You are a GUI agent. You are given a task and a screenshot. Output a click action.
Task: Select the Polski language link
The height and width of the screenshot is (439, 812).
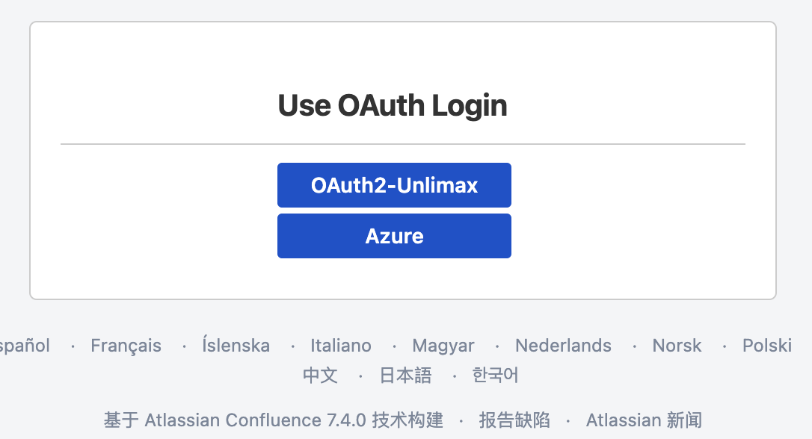point(766,346)
